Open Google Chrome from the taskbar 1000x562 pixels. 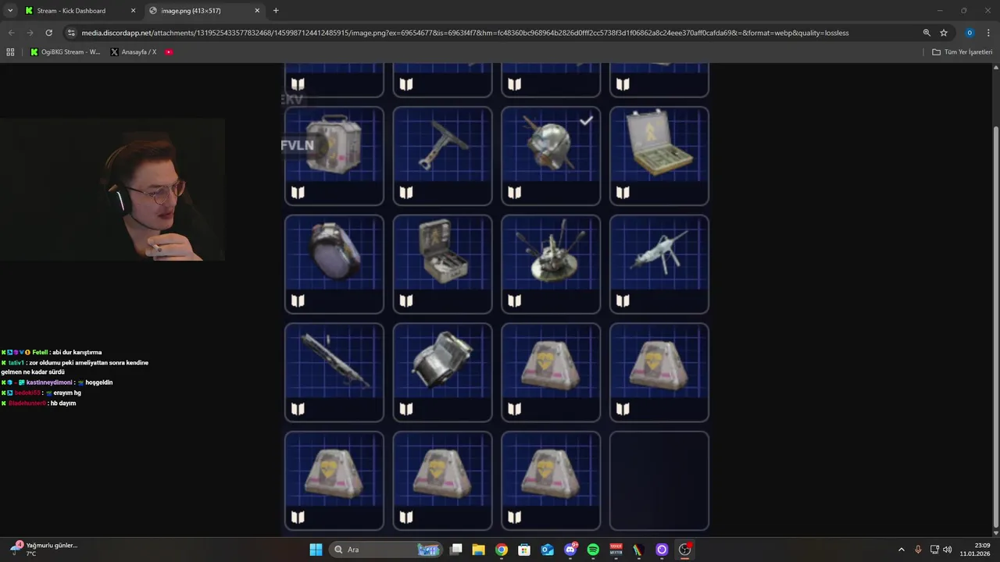[502, 550]
